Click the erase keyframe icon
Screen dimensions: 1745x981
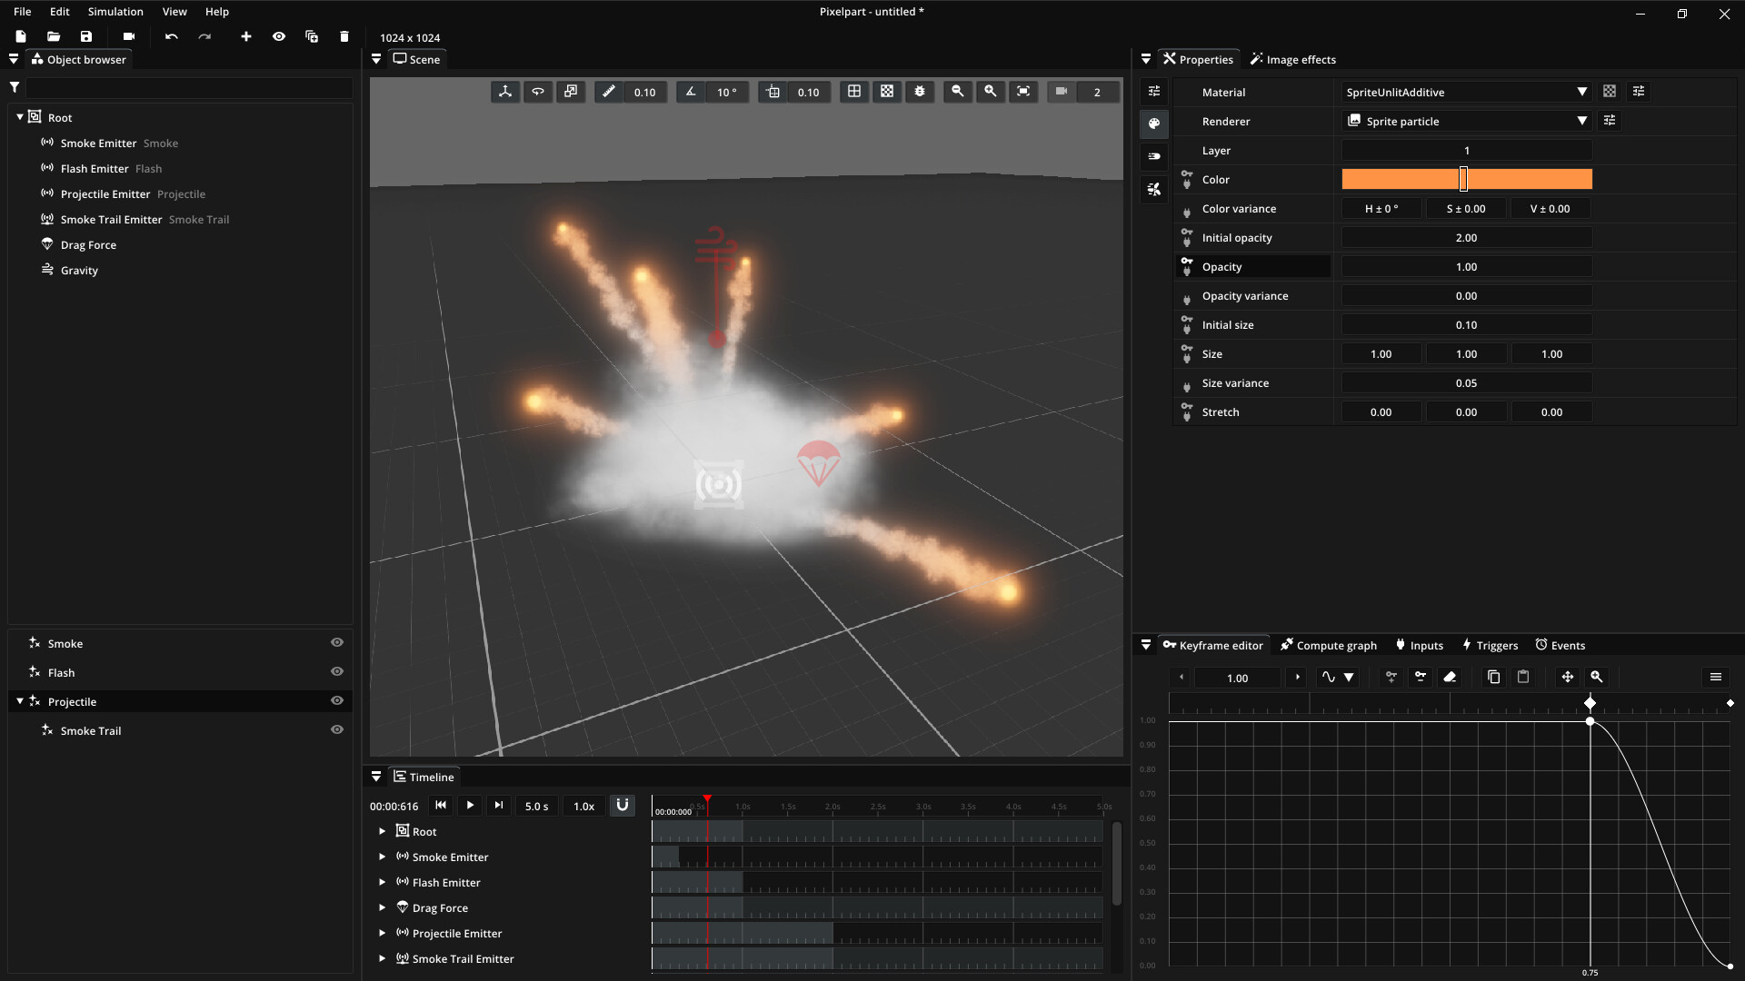1450,678
